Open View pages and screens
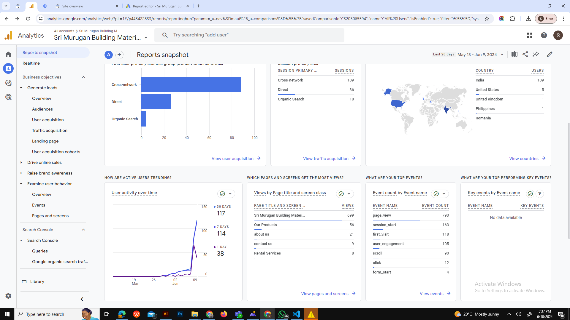 [325, 294]
